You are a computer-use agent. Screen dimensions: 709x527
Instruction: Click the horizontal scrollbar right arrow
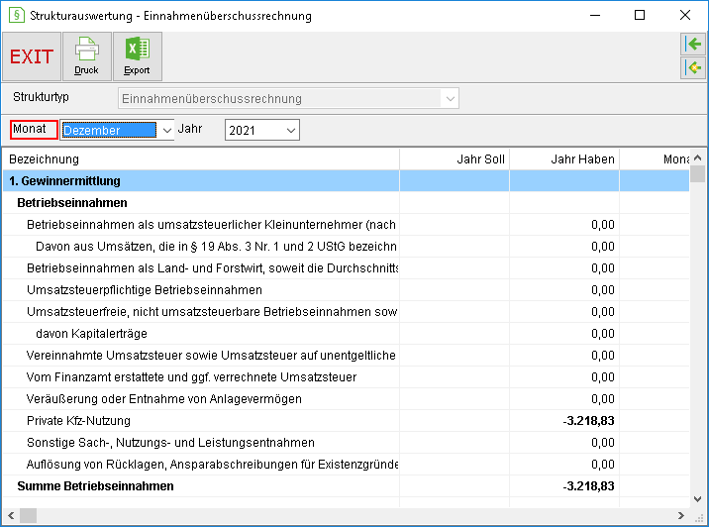click(x=681, y=515)
